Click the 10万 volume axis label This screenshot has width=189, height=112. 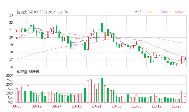coord(9,93)
